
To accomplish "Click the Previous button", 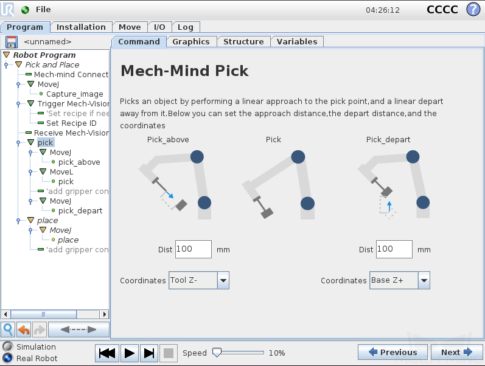I will point(393,352).
